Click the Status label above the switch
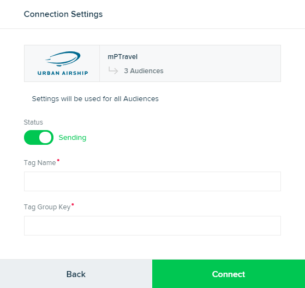Image resolution: width=305 pixels, height=288 pixels. (33, 122)
